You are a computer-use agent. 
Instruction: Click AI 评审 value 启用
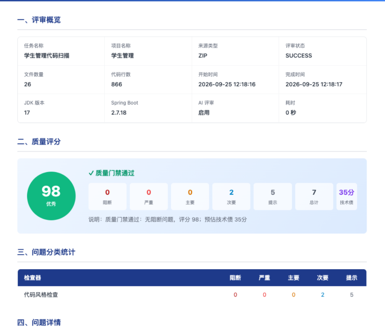[204, 113]
